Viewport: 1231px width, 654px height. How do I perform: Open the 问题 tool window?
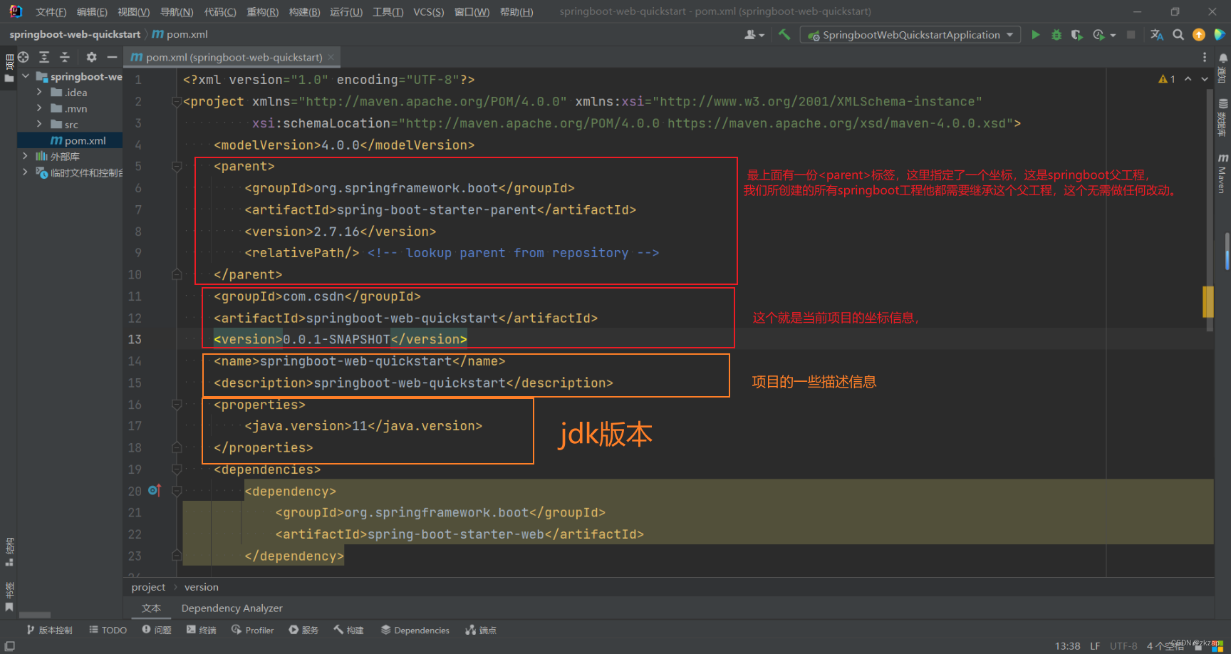pos(157,630)
